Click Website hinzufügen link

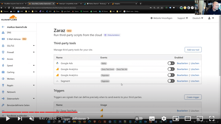pyautogui.click(x=161, y=18)
